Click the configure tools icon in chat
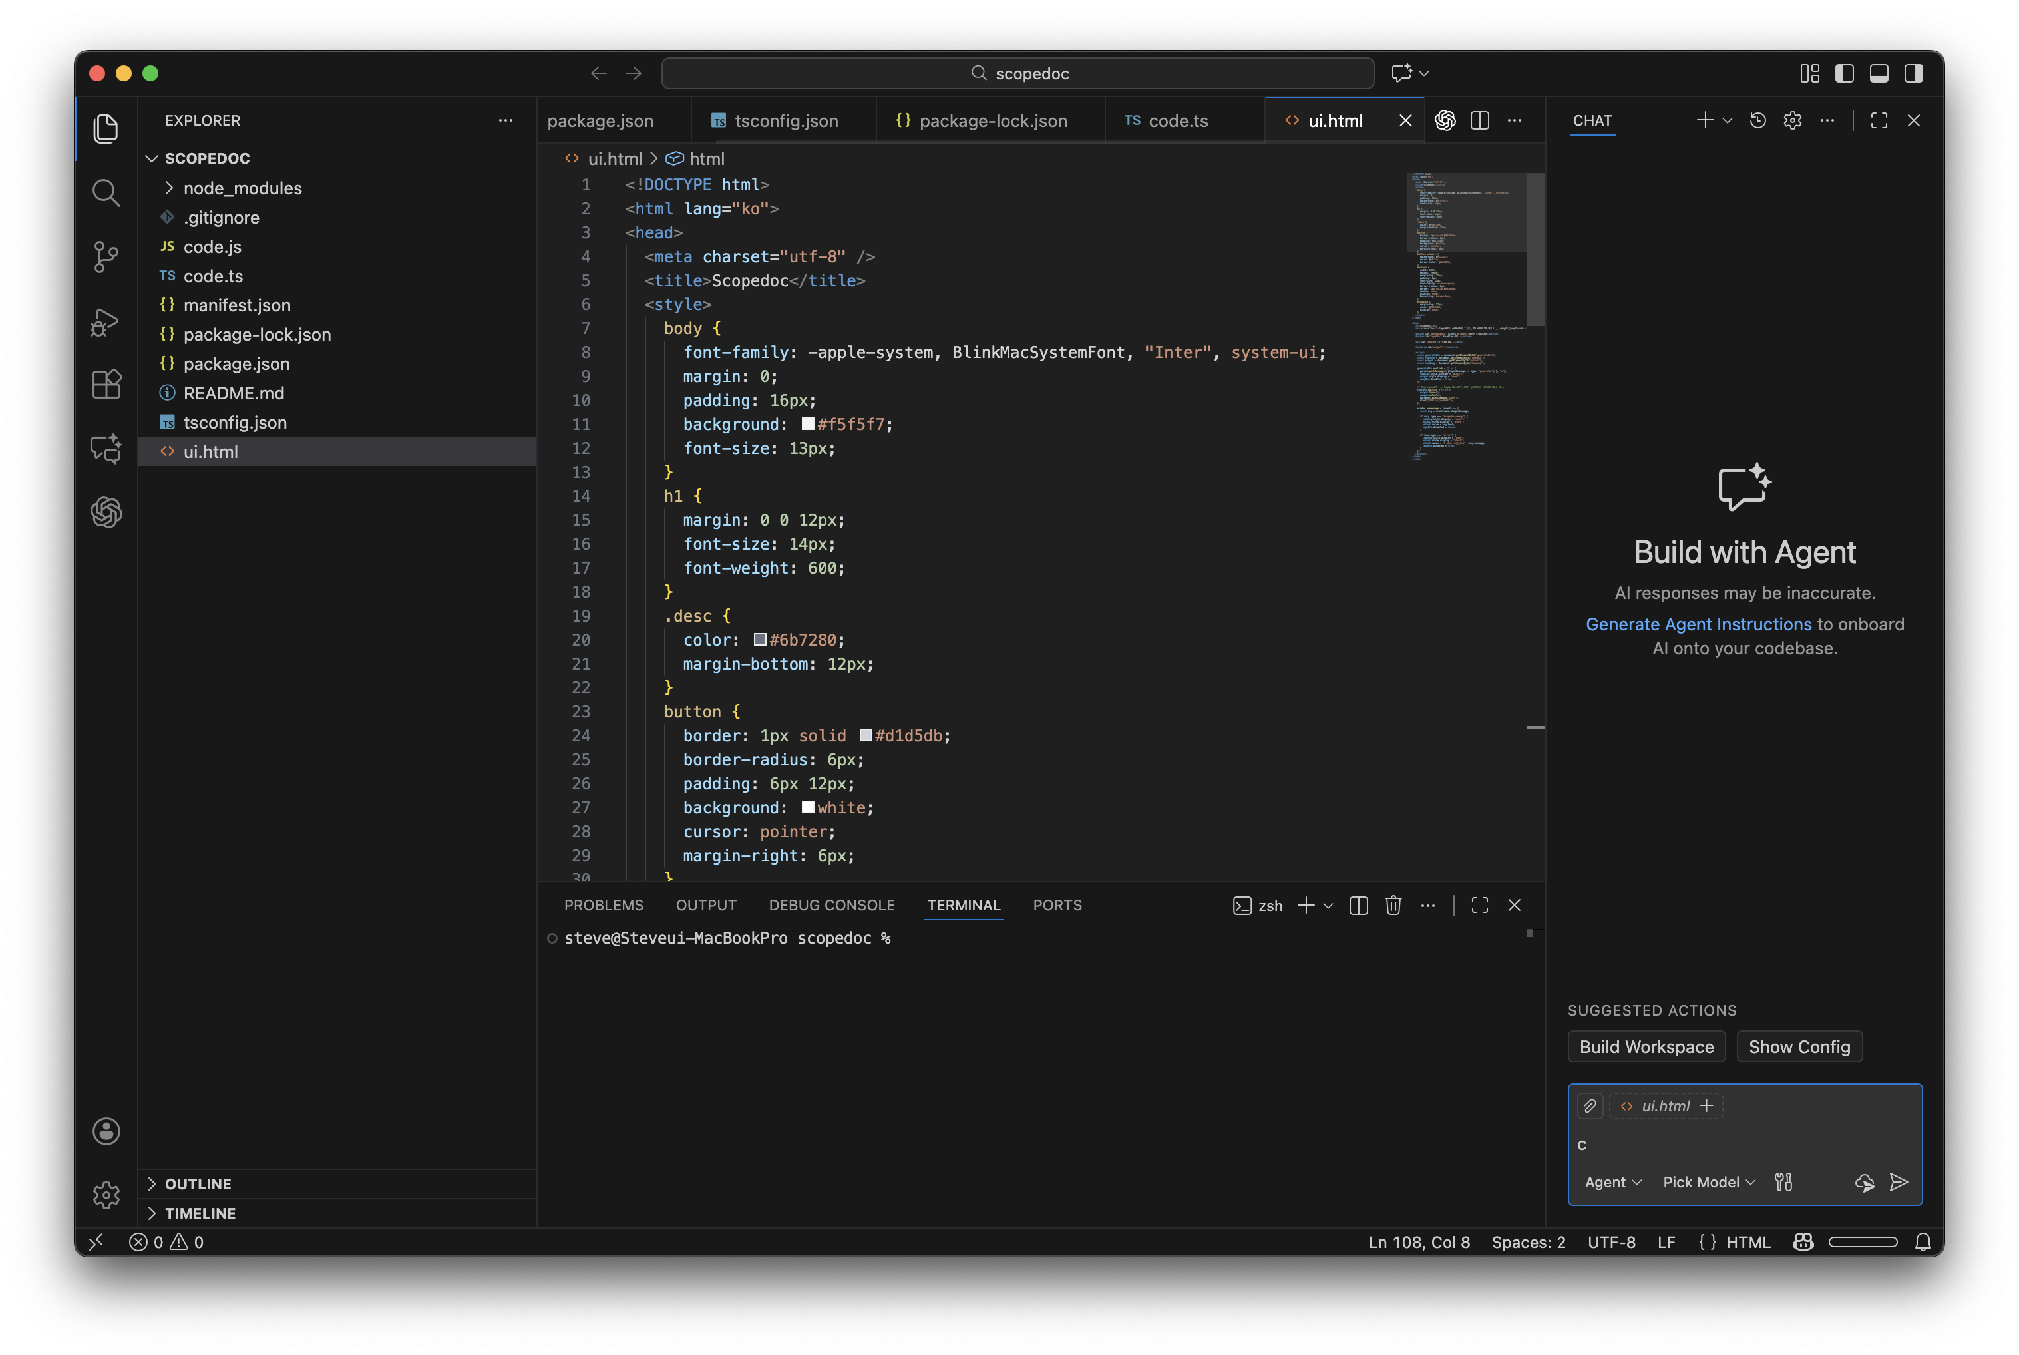 point(1783,1181)
